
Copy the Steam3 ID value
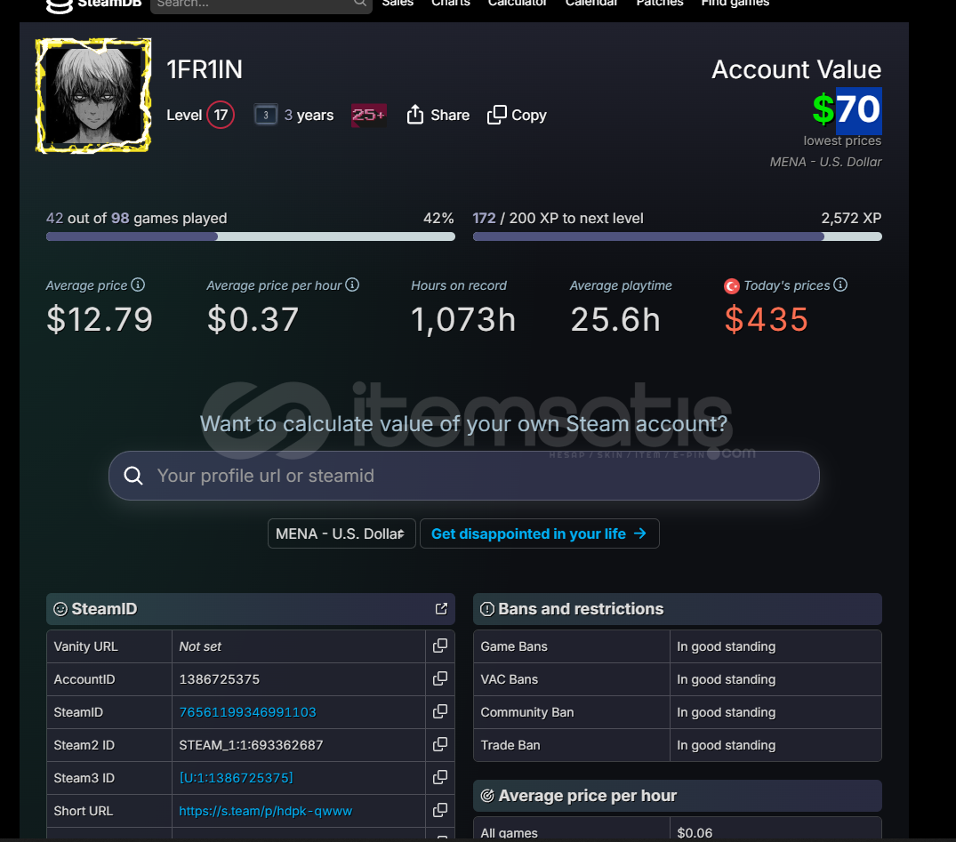(439, 777)
